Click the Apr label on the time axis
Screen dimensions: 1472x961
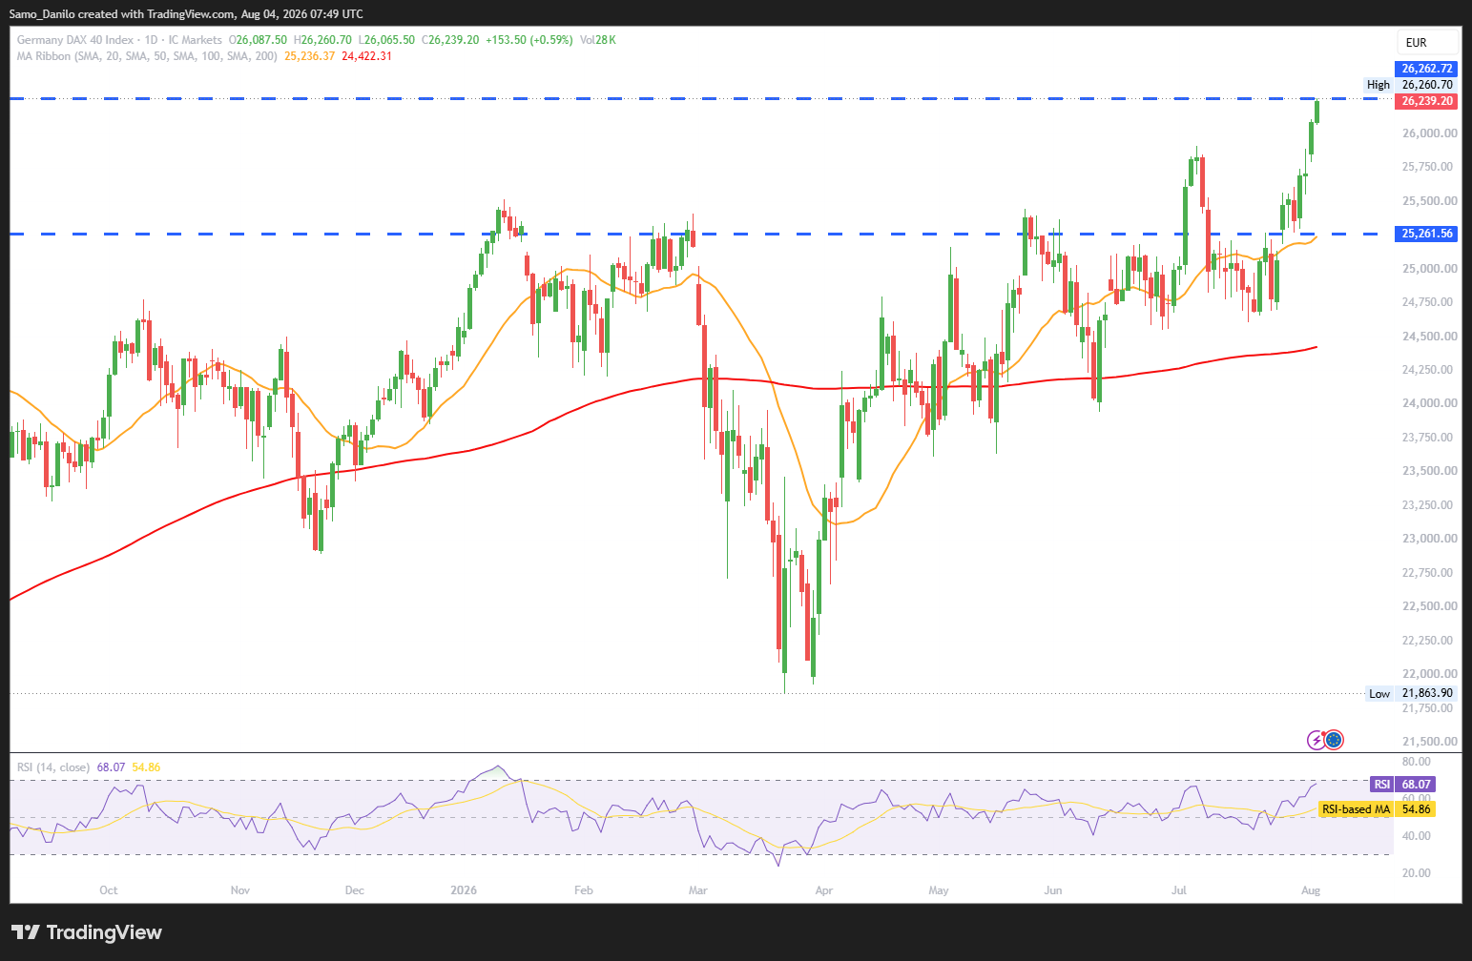(x=824, y=890)
